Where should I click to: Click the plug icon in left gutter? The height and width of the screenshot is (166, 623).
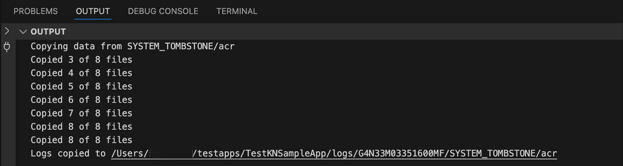pyautogui.click(x=7, y=47)
